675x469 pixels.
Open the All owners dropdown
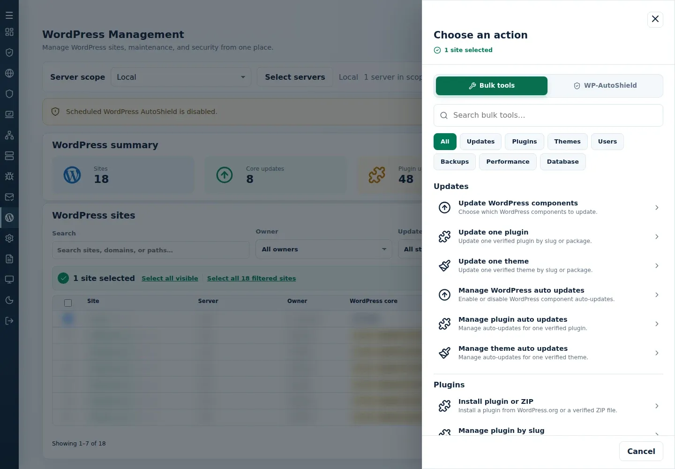[324, 249]
